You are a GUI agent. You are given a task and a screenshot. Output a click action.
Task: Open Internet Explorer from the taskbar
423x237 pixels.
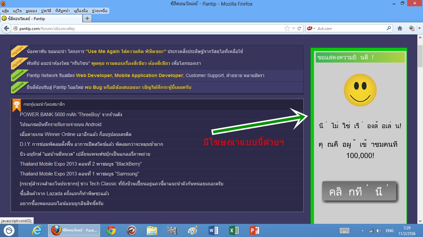[x=37, y=230]
